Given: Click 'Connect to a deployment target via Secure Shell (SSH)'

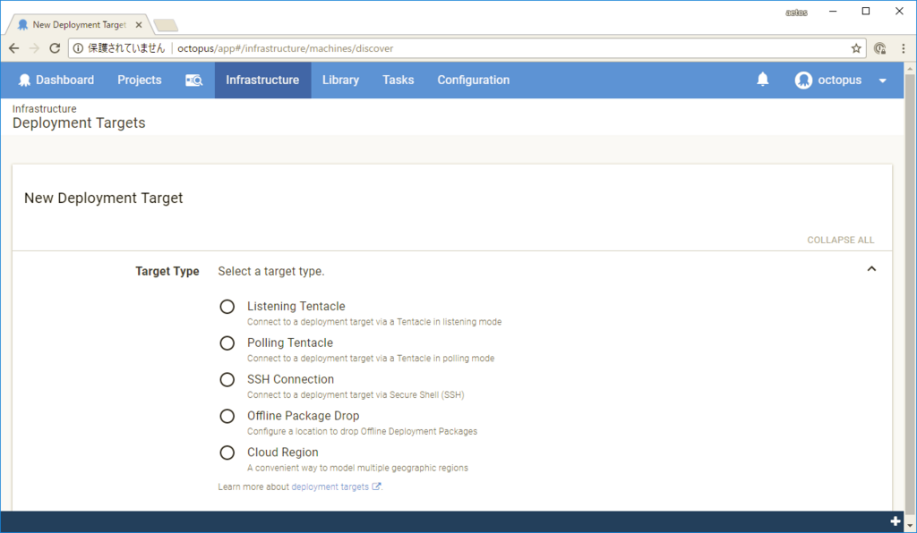Looking at the screenshot, I should 356,395.
